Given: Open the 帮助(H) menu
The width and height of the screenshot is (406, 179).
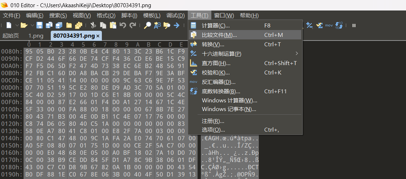Looking at the screenshot, I should tap(249, 16).
